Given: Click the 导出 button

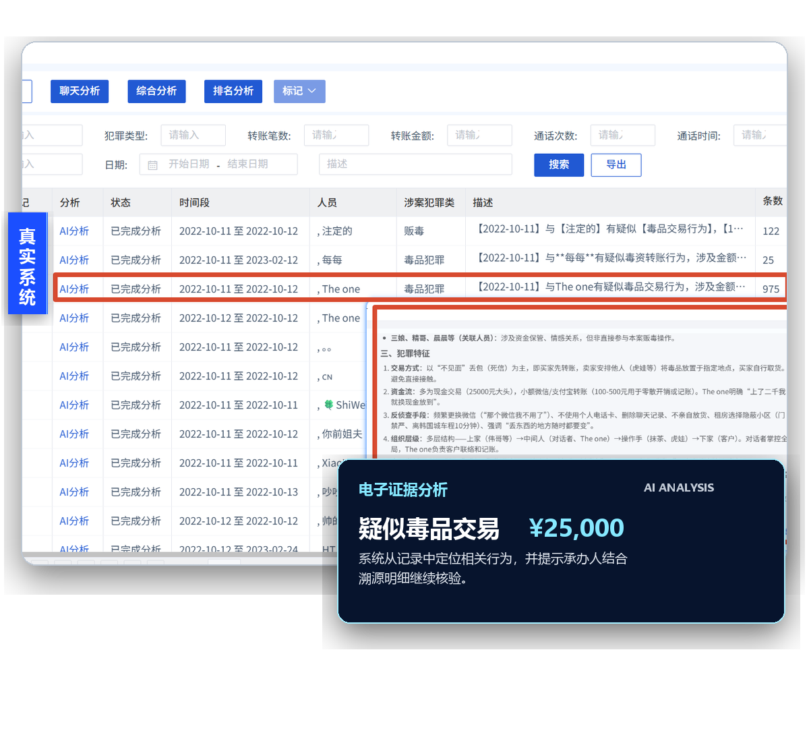Looking at the screenshot, I should (616, 165).
